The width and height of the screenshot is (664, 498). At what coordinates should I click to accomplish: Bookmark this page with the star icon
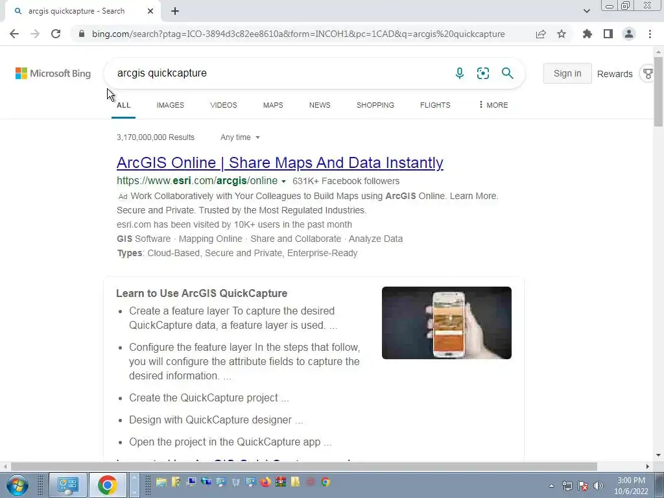point(562,34)
